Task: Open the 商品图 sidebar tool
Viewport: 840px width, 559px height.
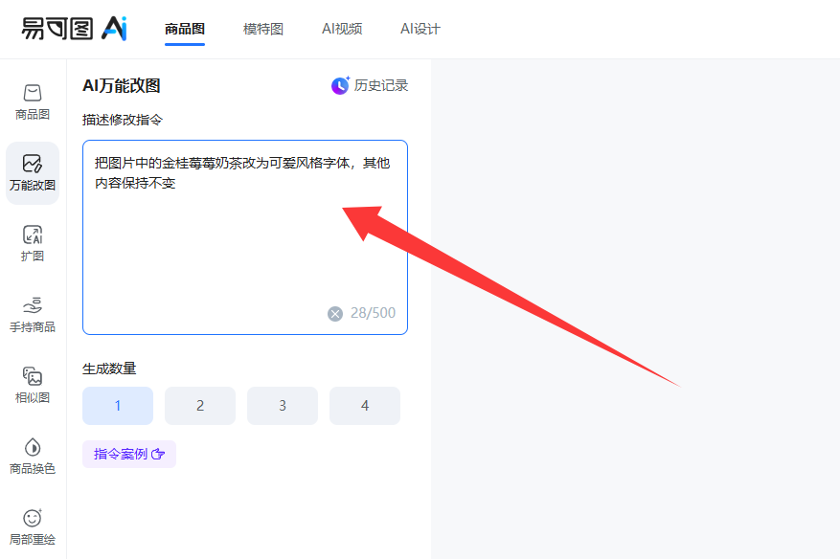Action: tap(33, 102)
